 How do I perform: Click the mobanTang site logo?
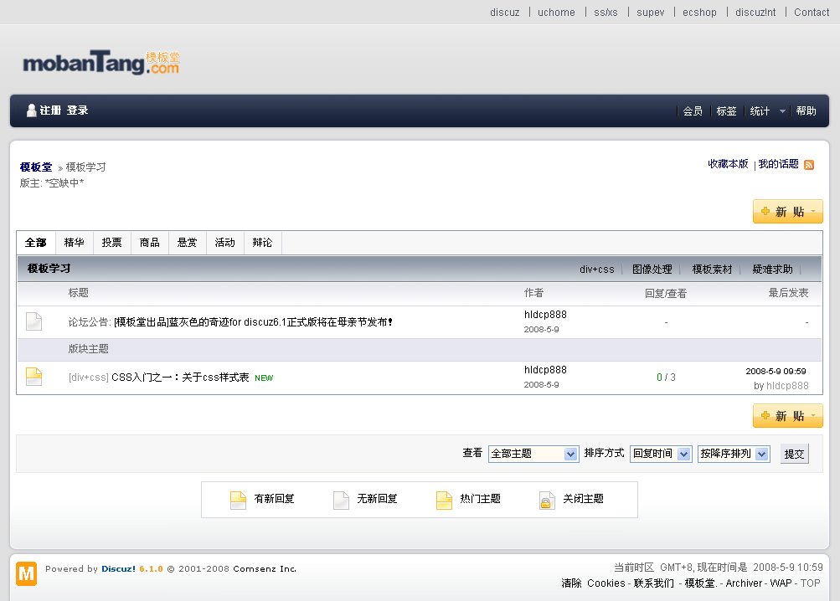click(100, 63)
